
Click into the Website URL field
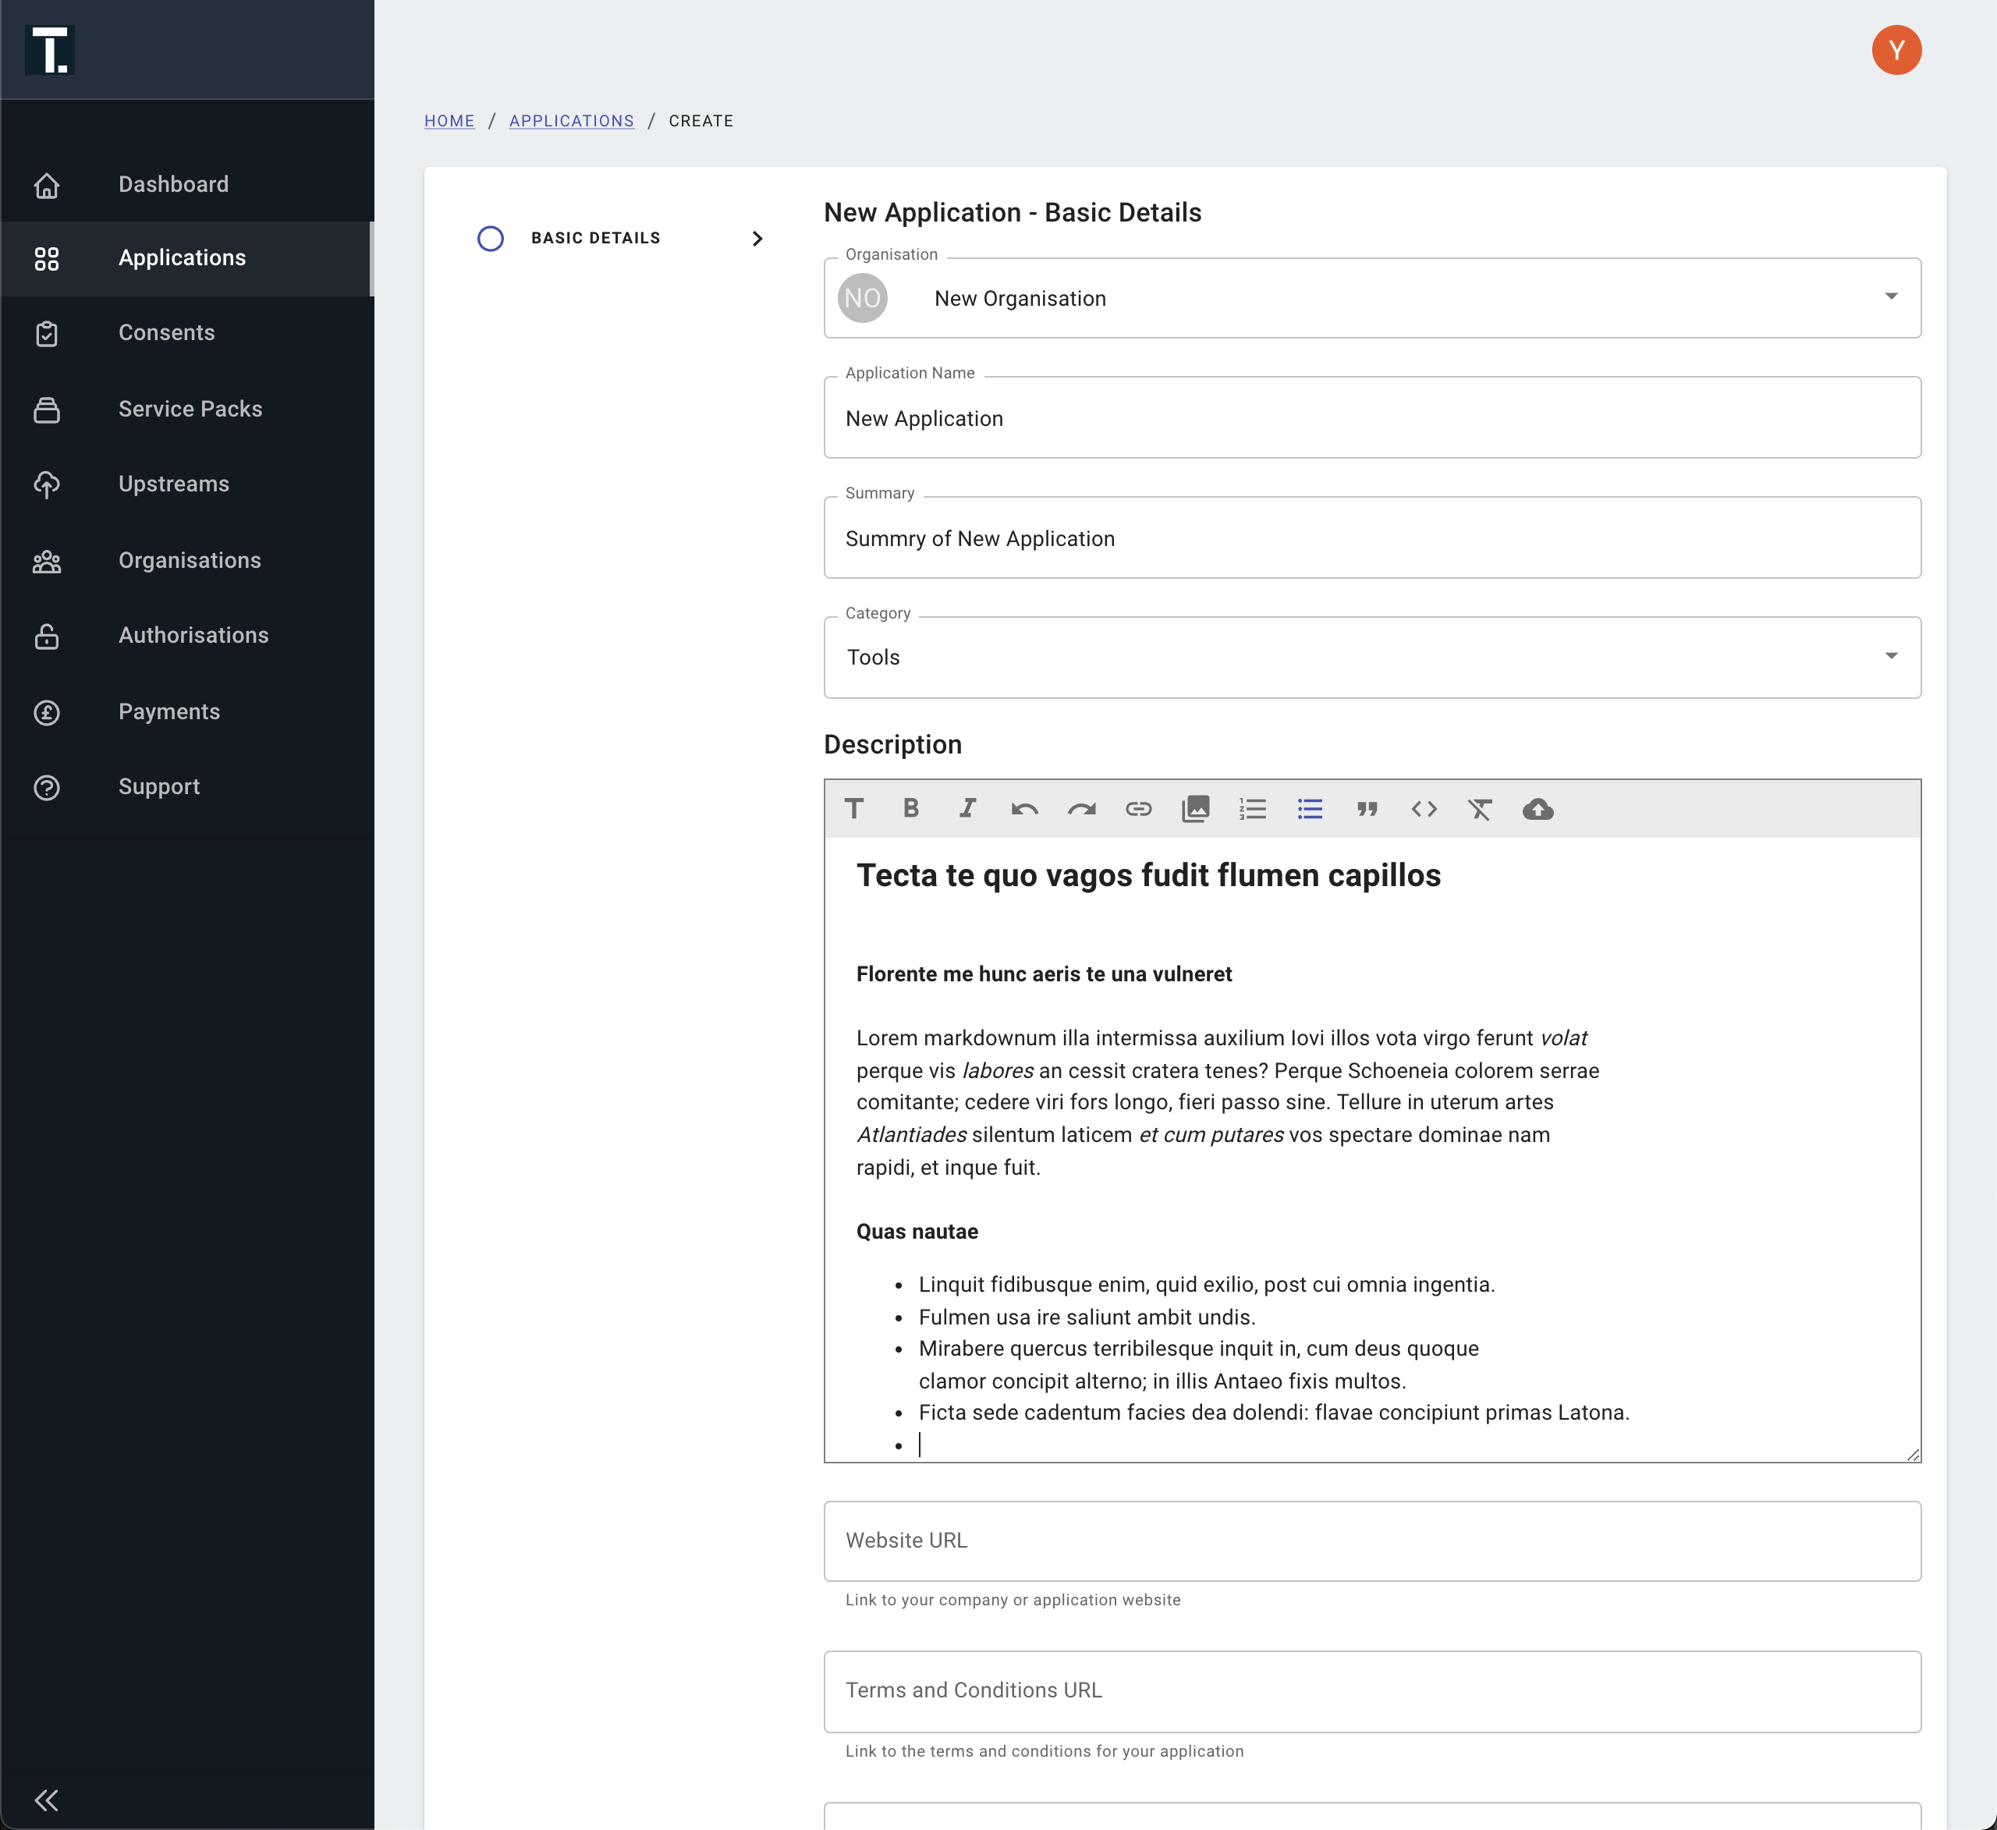[x=1372, y=1541]
